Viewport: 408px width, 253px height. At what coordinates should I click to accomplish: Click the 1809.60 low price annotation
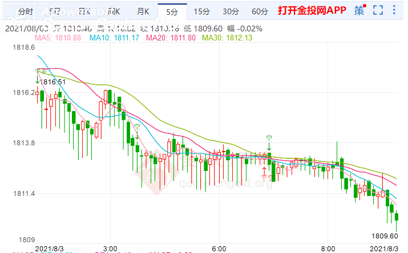pyautogui.click(x=385, y=236)
